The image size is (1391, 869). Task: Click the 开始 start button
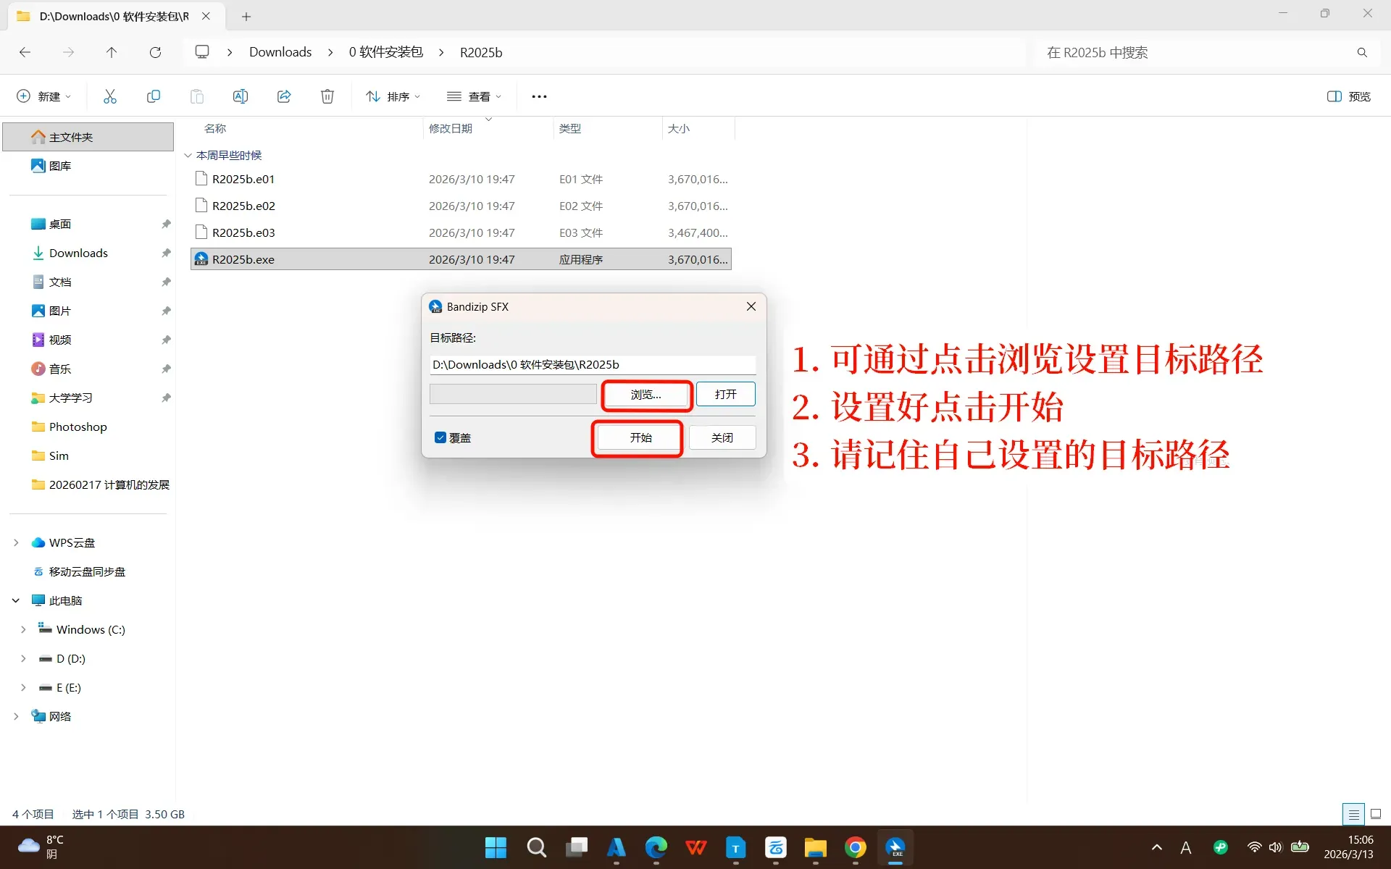tap(640, 437)
